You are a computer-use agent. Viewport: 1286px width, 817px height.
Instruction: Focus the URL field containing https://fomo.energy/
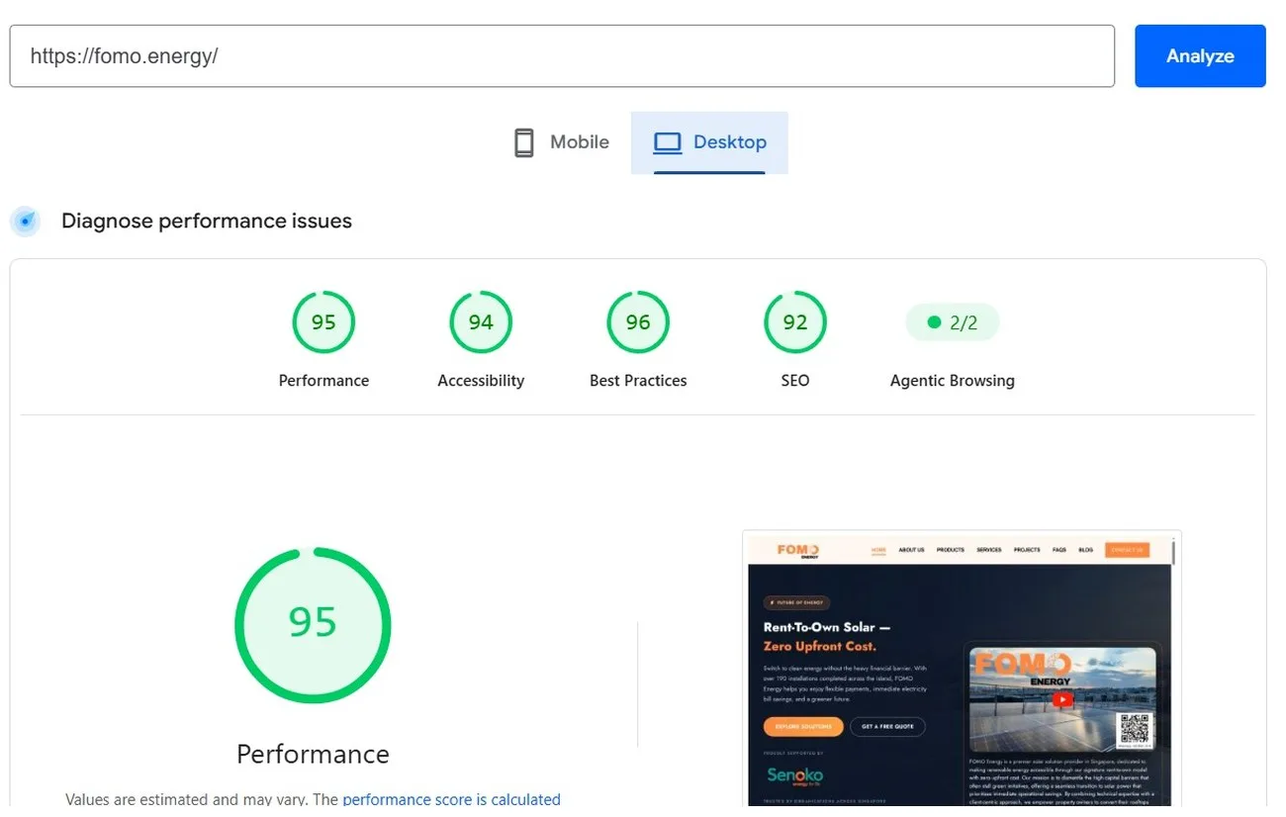562,56
